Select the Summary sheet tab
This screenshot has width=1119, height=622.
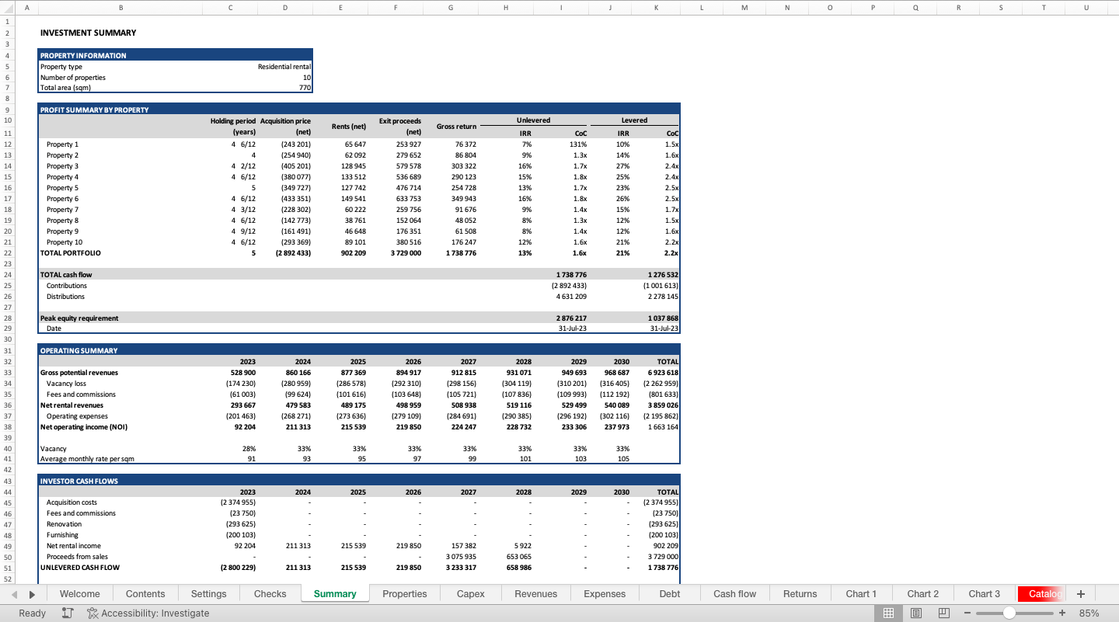coord(335,594)
